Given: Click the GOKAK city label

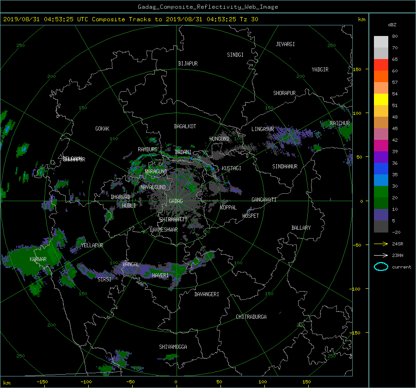Looking at the screenshot, I should click(x=102, y=128).
